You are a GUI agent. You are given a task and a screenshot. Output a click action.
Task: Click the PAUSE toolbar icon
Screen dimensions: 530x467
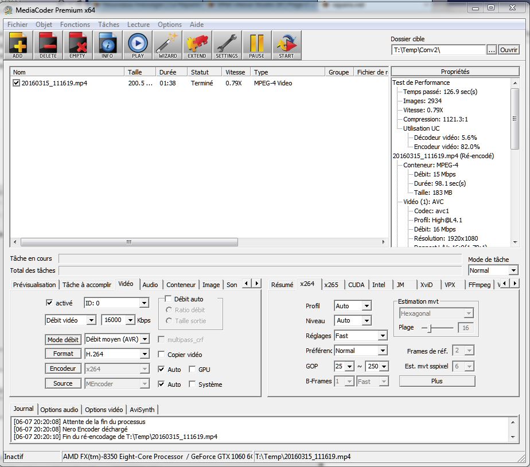coord(256,45)
